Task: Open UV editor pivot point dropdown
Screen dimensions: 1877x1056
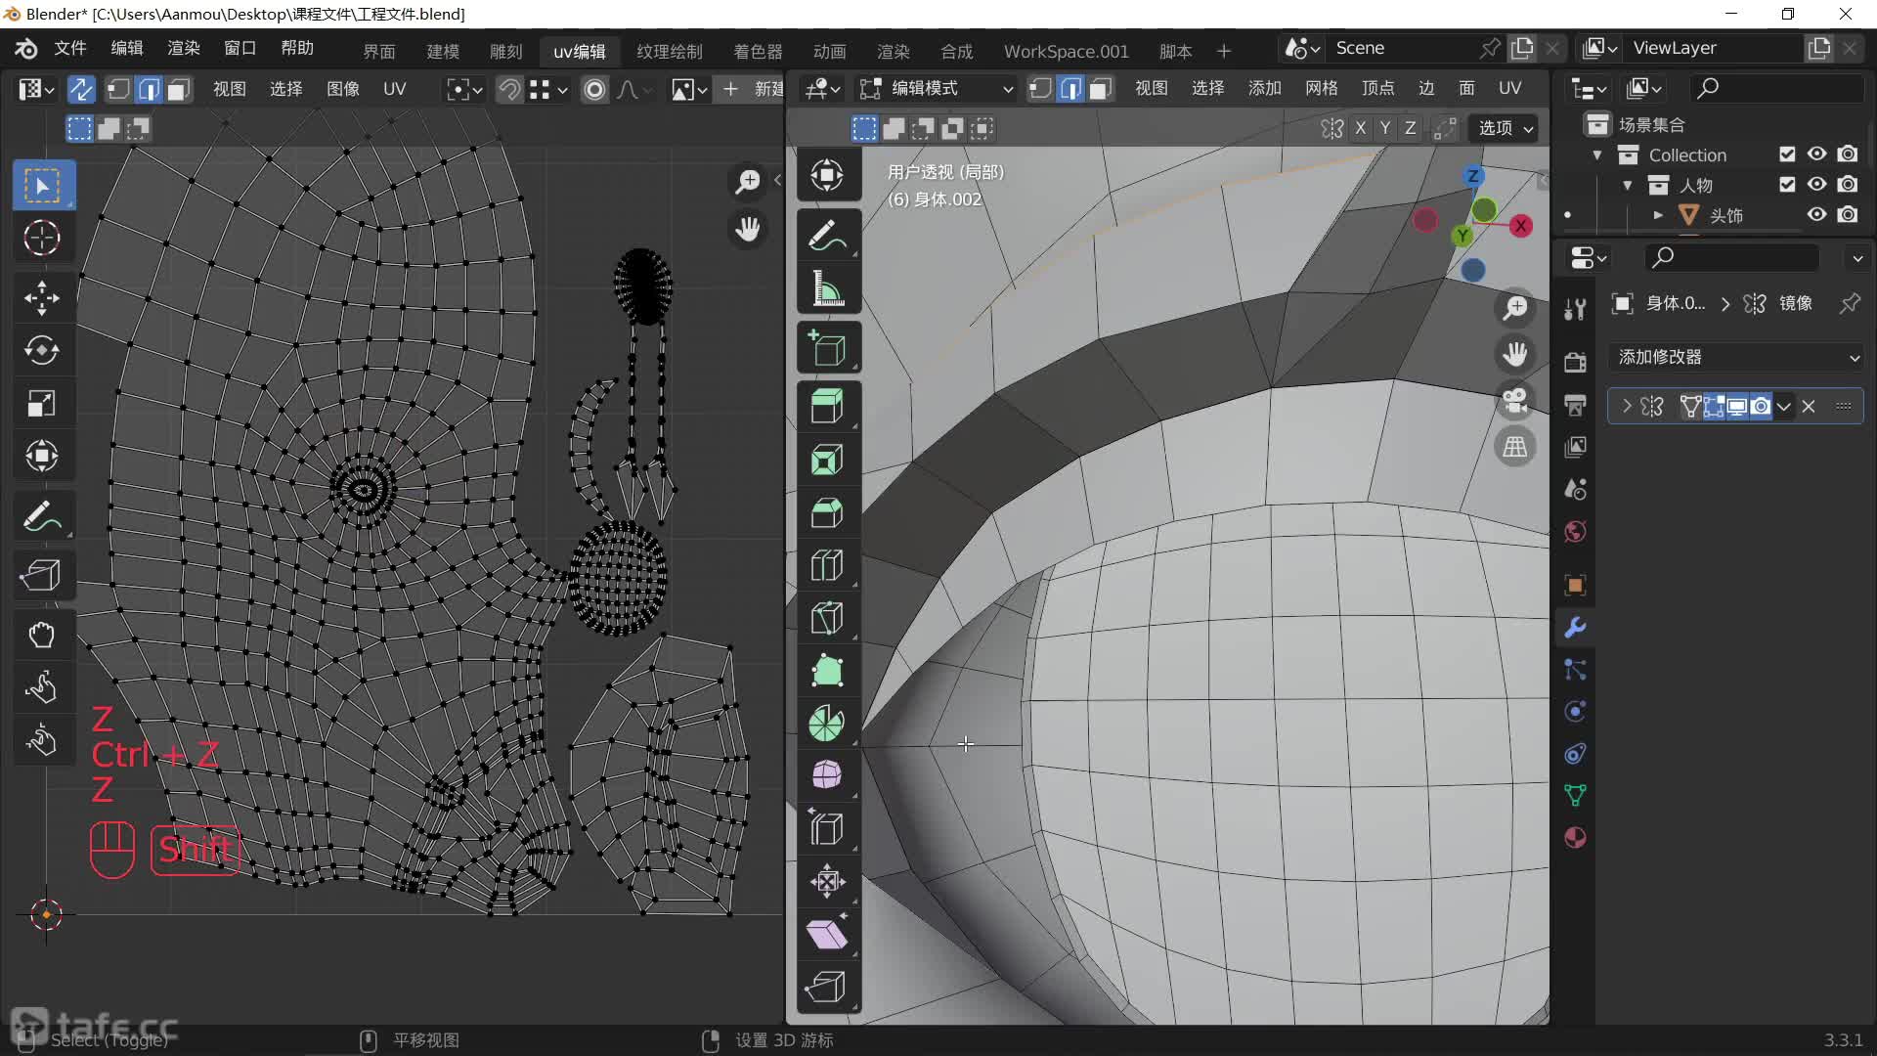Action: coord(464,89)
